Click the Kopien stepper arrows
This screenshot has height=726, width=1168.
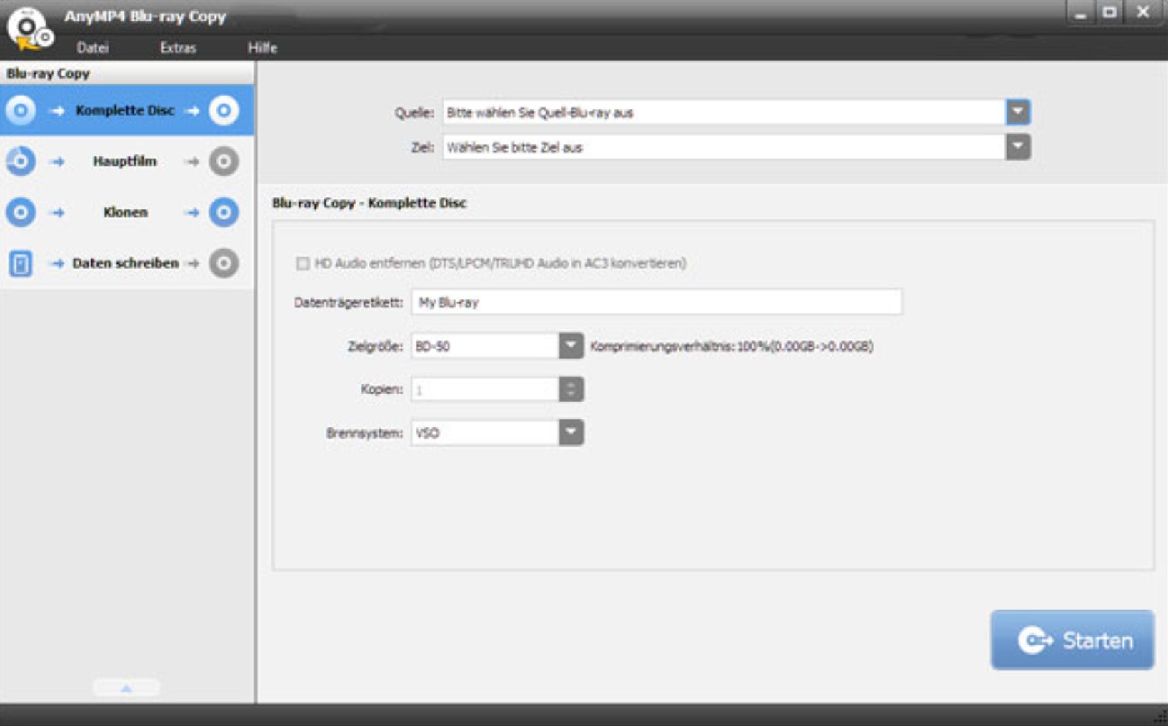point(571,389)
